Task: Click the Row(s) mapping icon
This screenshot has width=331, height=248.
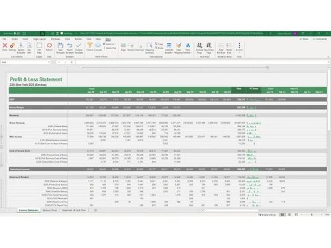Action: [130, 46]
